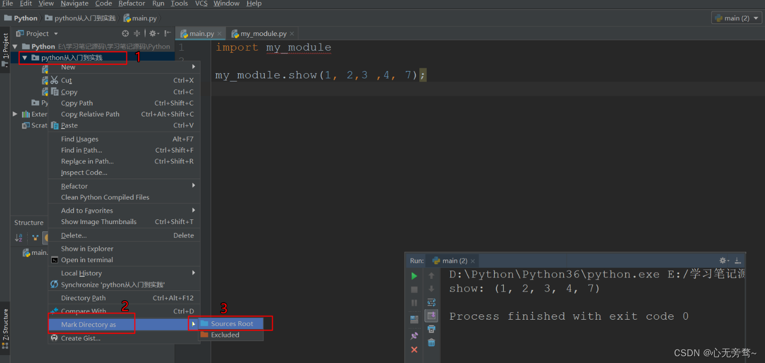Expand the External Libraries node

coord(15,114)
